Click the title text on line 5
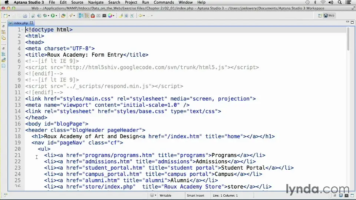The height and width of the screenshot is (200, 356). (85, 55)
